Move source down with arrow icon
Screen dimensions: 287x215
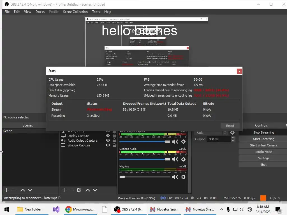[95, 190]
